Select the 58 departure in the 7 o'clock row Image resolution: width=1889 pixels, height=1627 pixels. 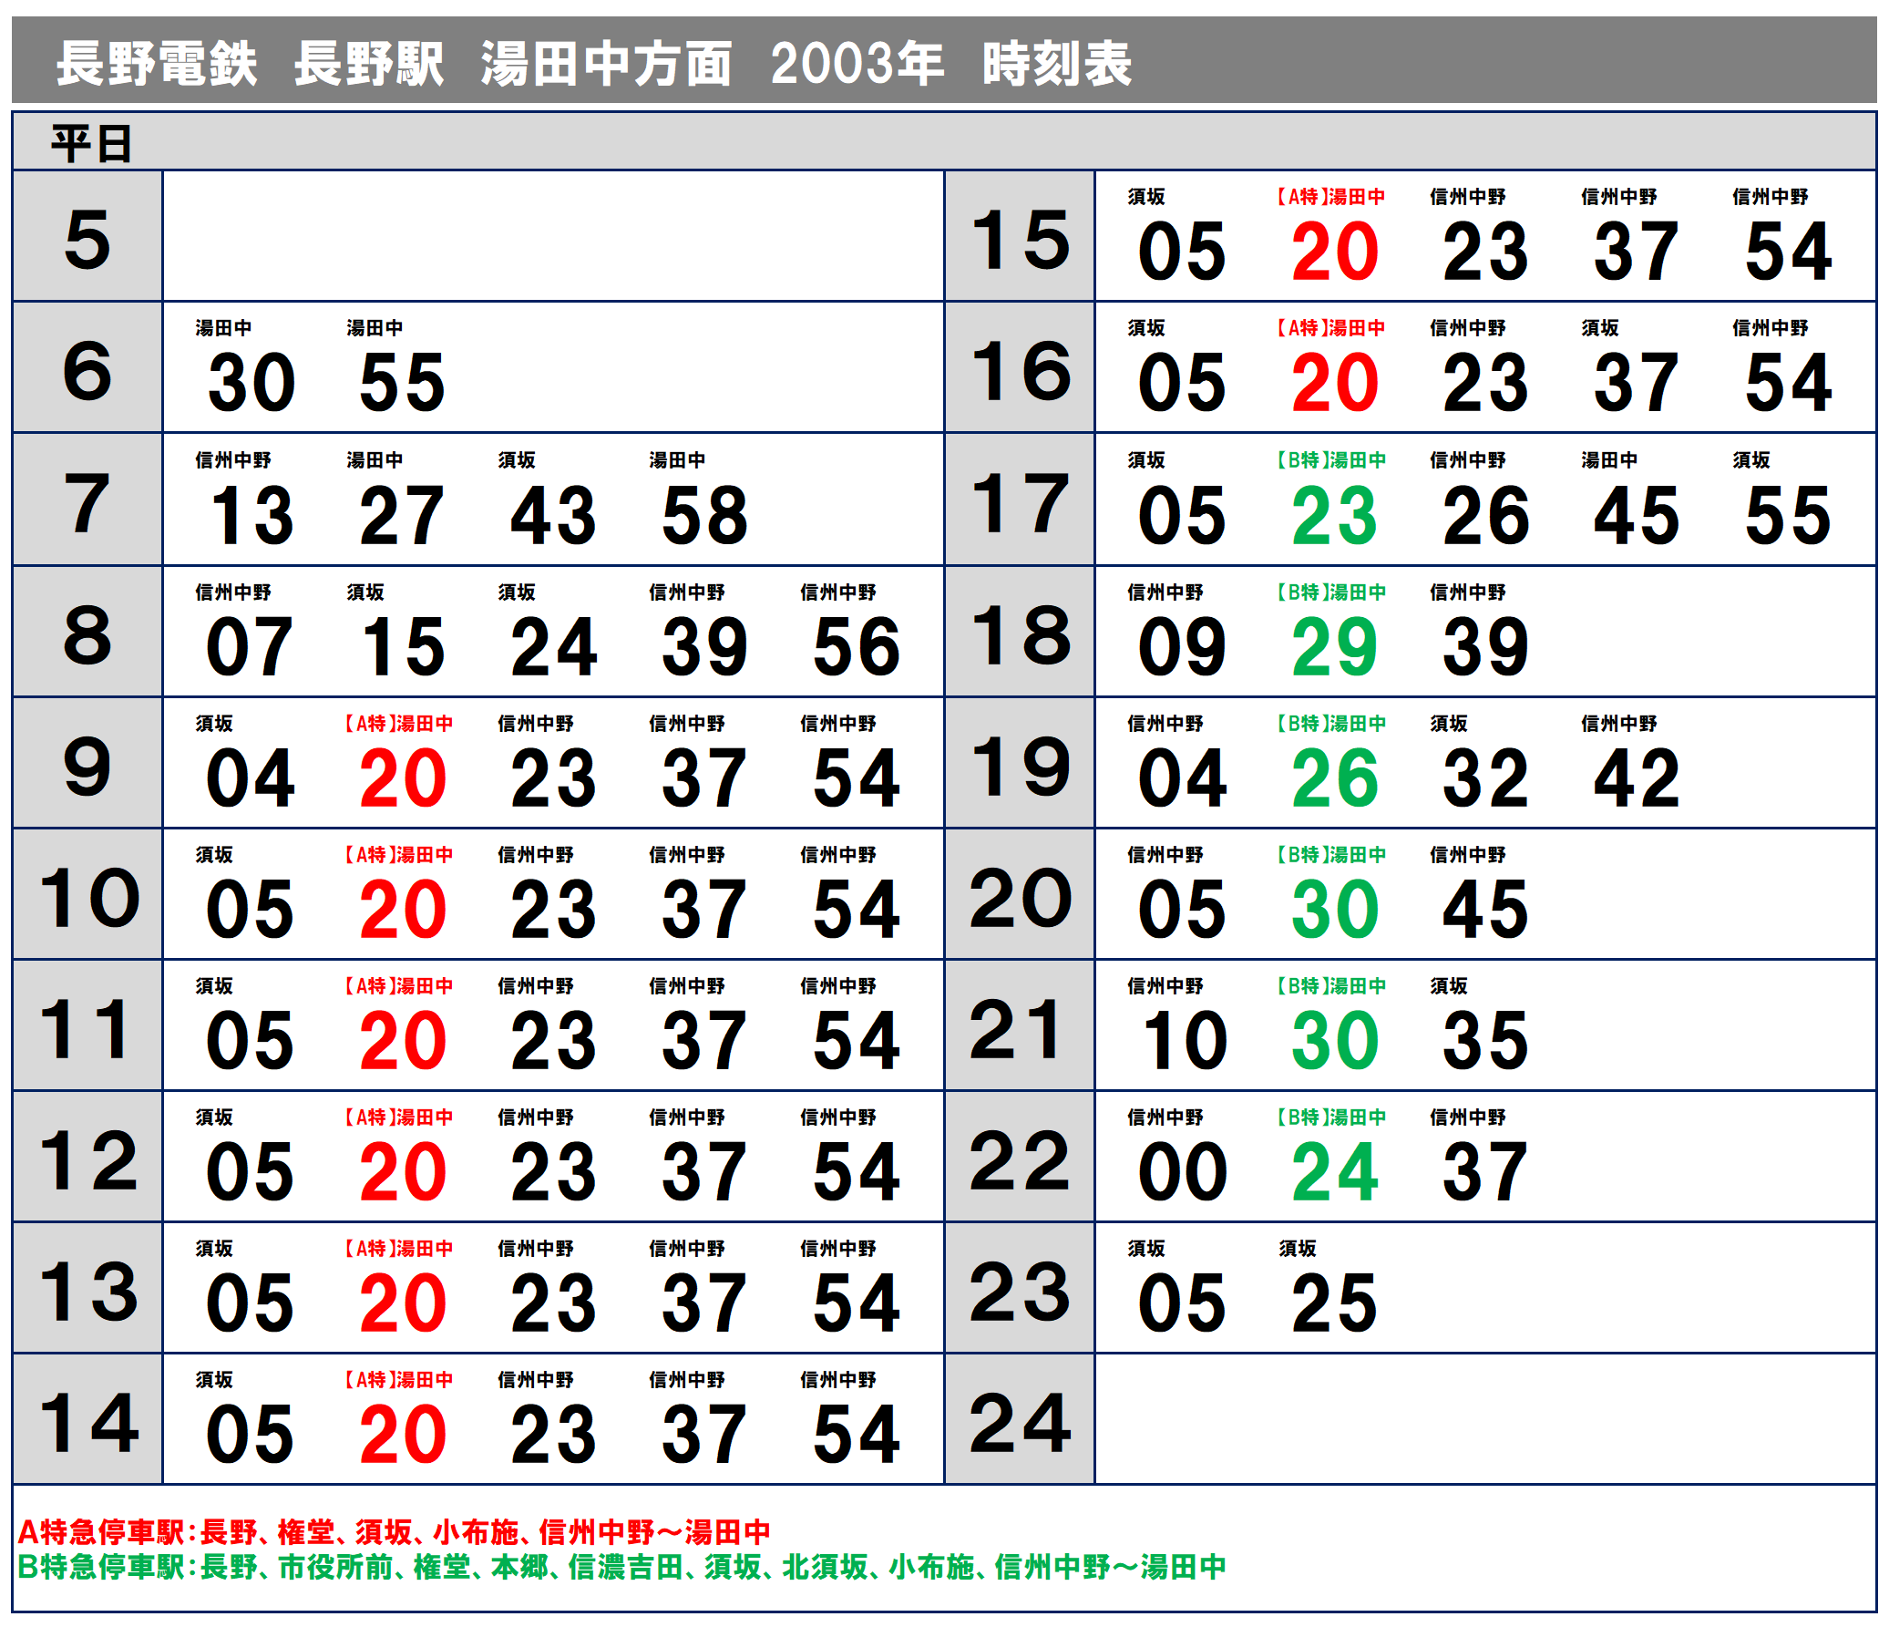[704, 515]
